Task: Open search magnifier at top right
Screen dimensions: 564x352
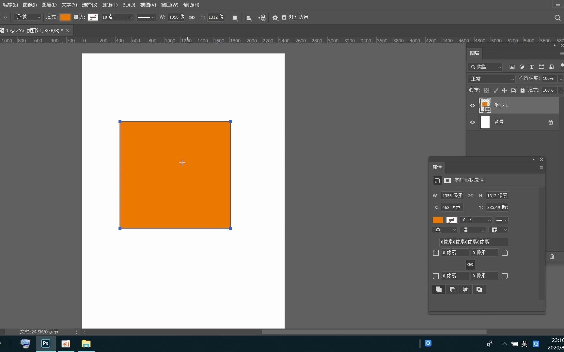Action: (557, 18)
